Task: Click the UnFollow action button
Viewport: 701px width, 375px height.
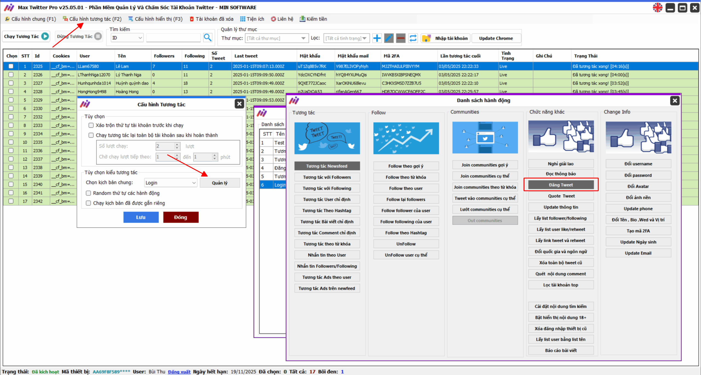Action: [406, 244]
